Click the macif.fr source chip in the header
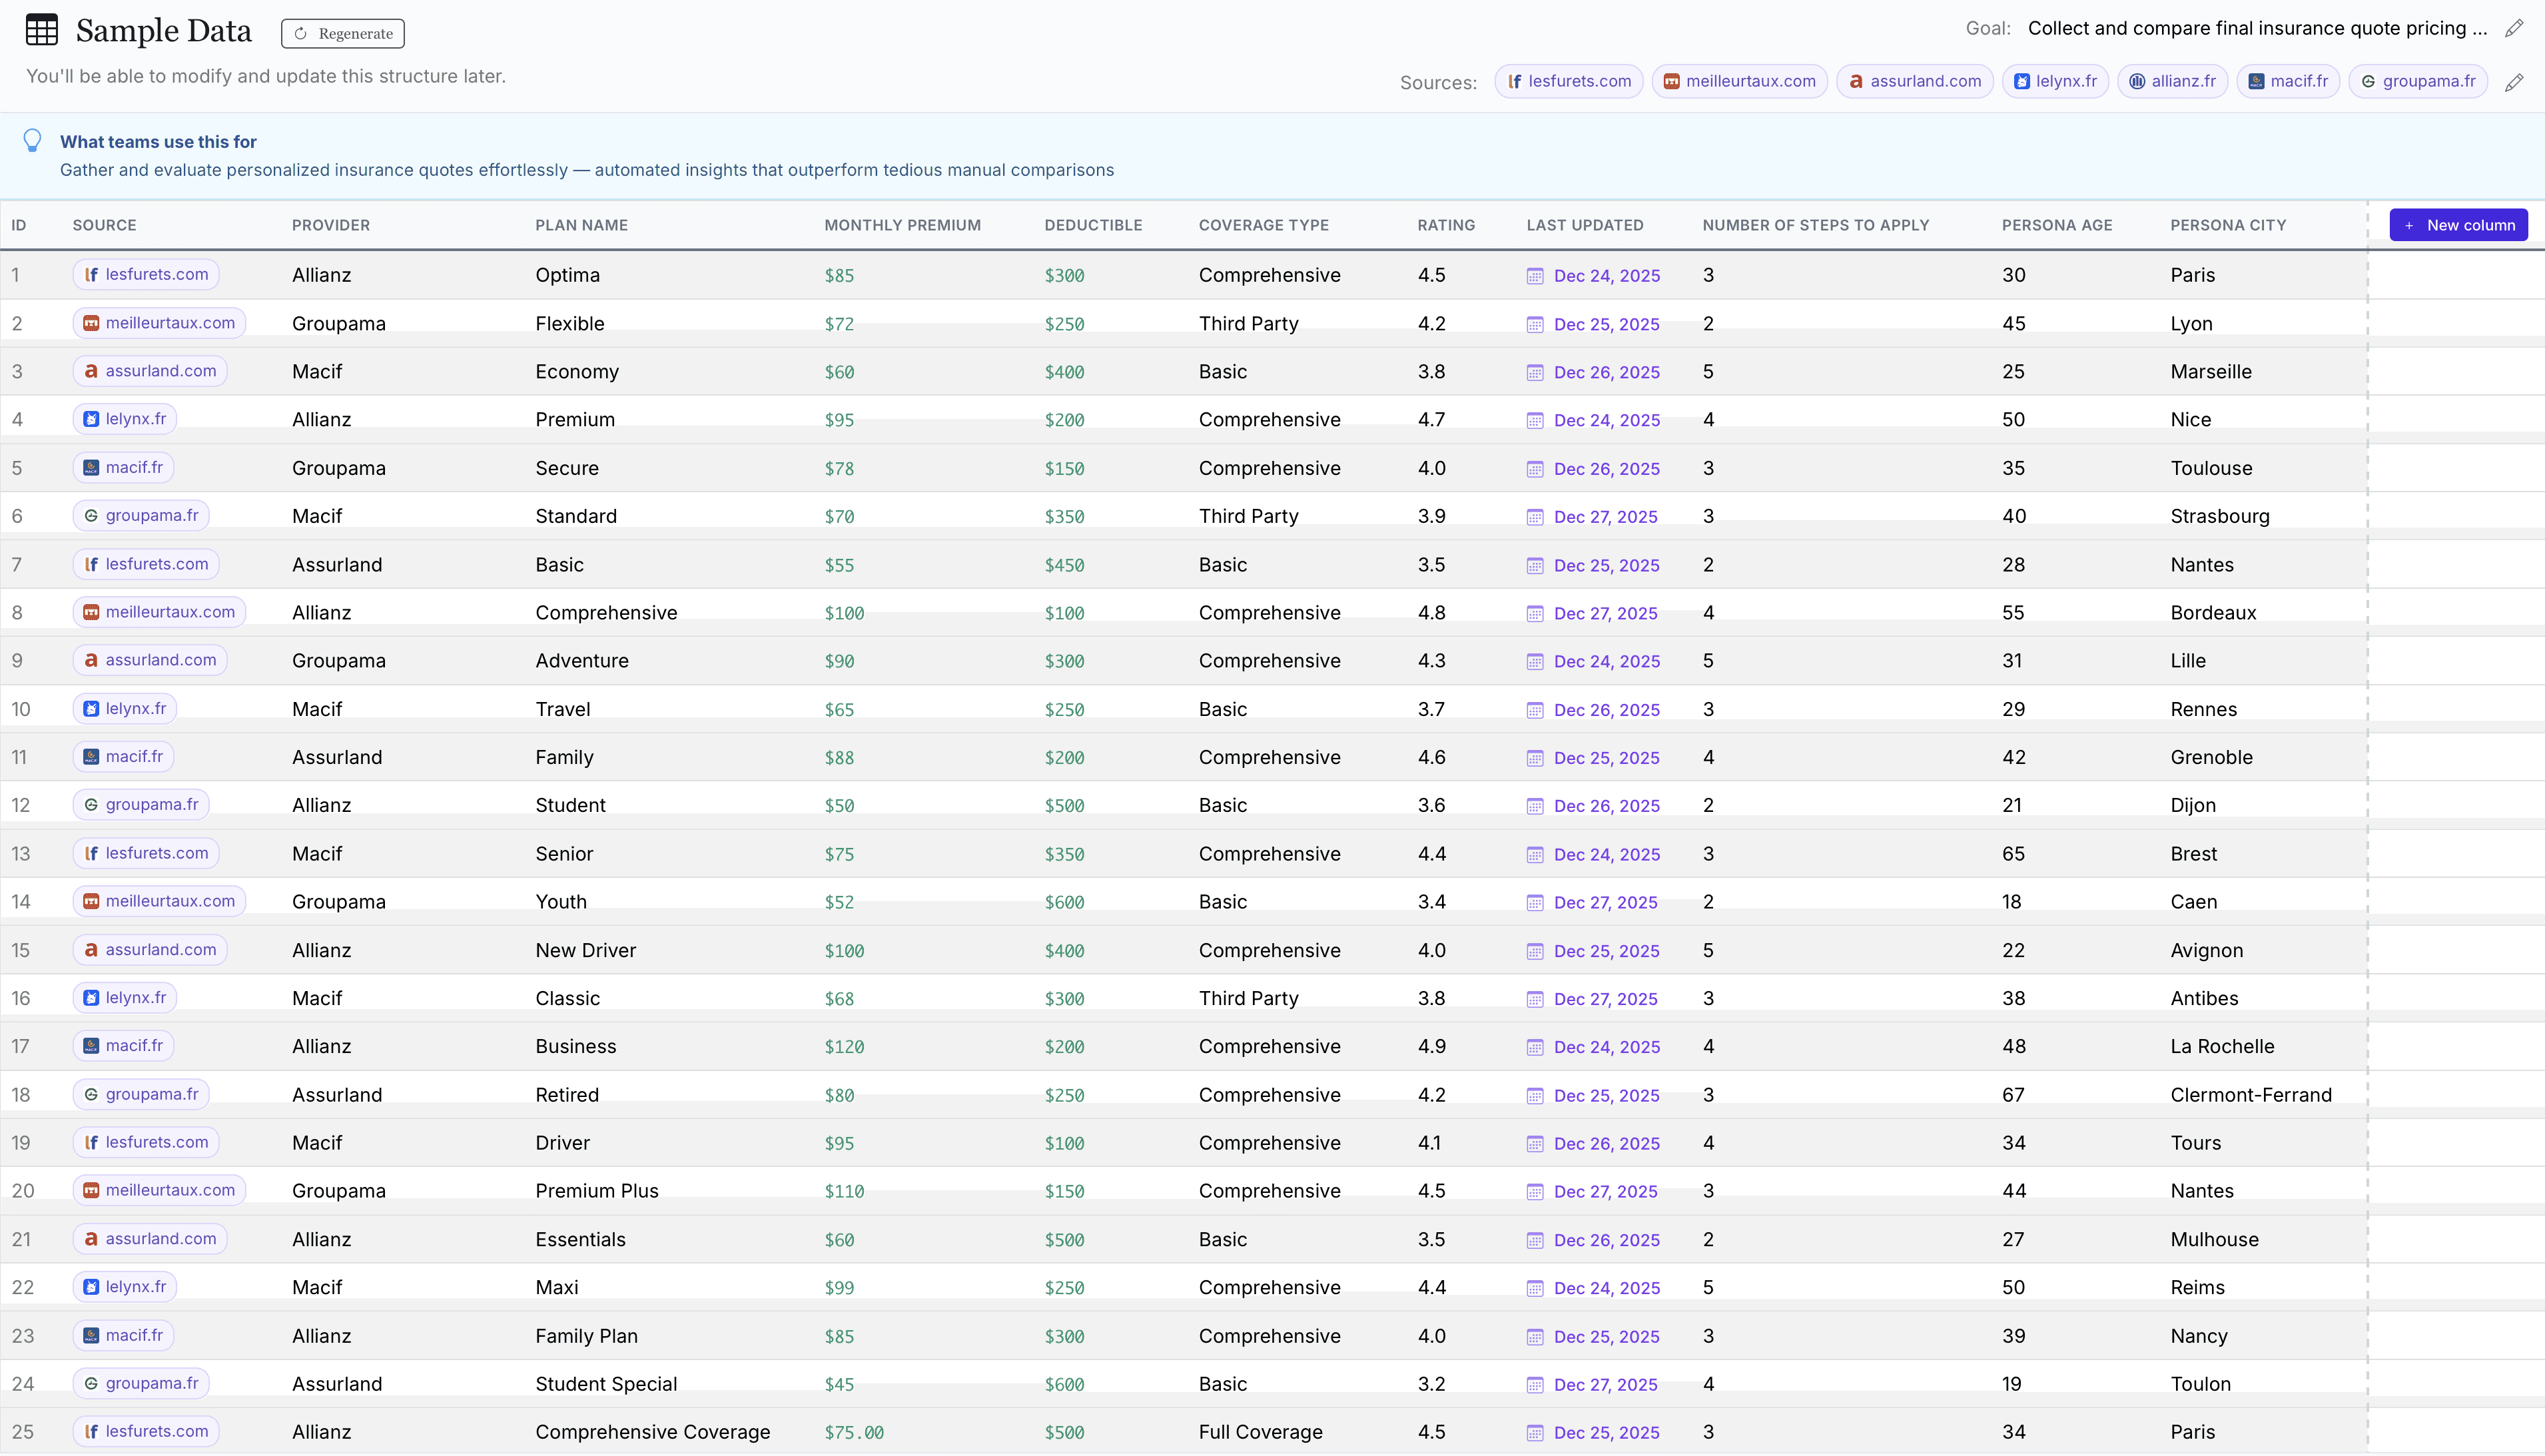2545x1456 pixels. 2288,81
